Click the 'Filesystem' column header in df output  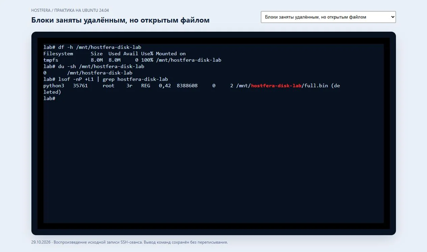coord(58,54)
